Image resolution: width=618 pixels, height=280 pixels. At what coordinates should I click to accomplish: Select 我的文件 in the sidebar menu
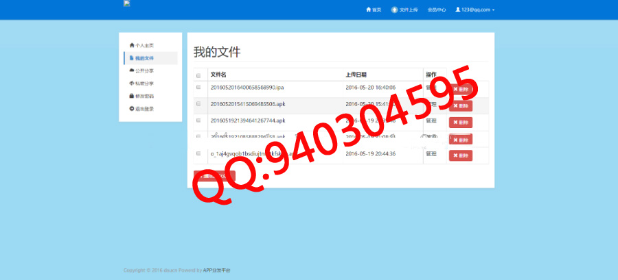point(144,58)
